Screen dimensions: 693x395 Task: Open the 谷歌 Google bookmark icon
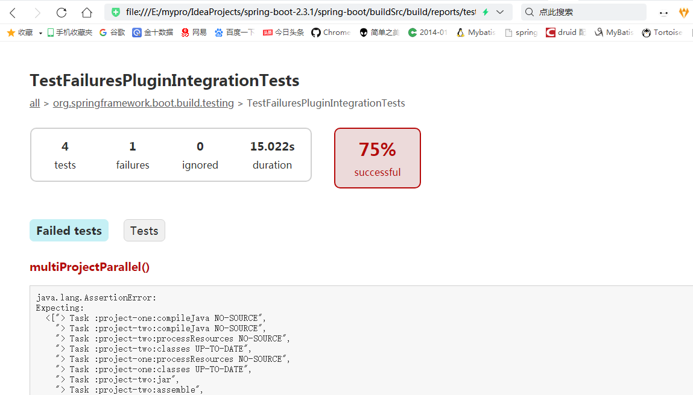click(x=102, y=32)
